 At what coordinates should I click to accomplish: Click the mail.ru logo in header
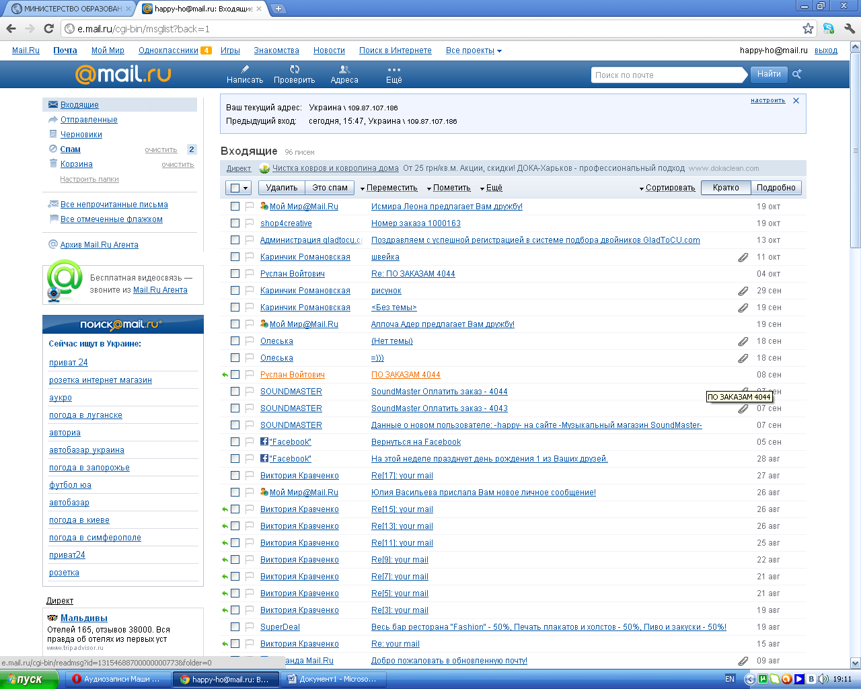123,74
